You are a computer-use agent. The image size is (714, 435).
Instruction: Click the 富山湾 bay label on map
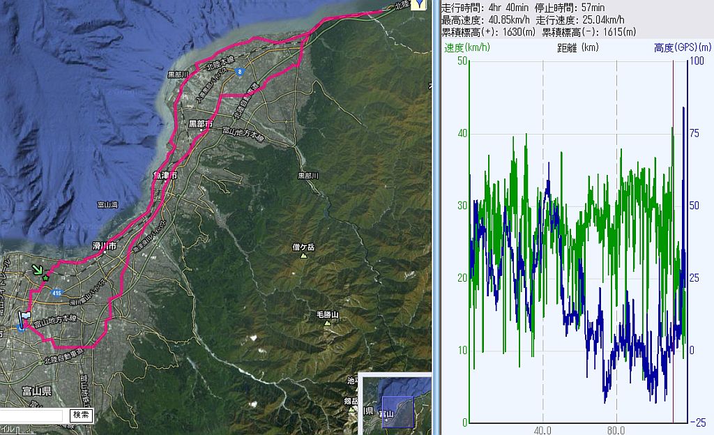coord(108,205)
